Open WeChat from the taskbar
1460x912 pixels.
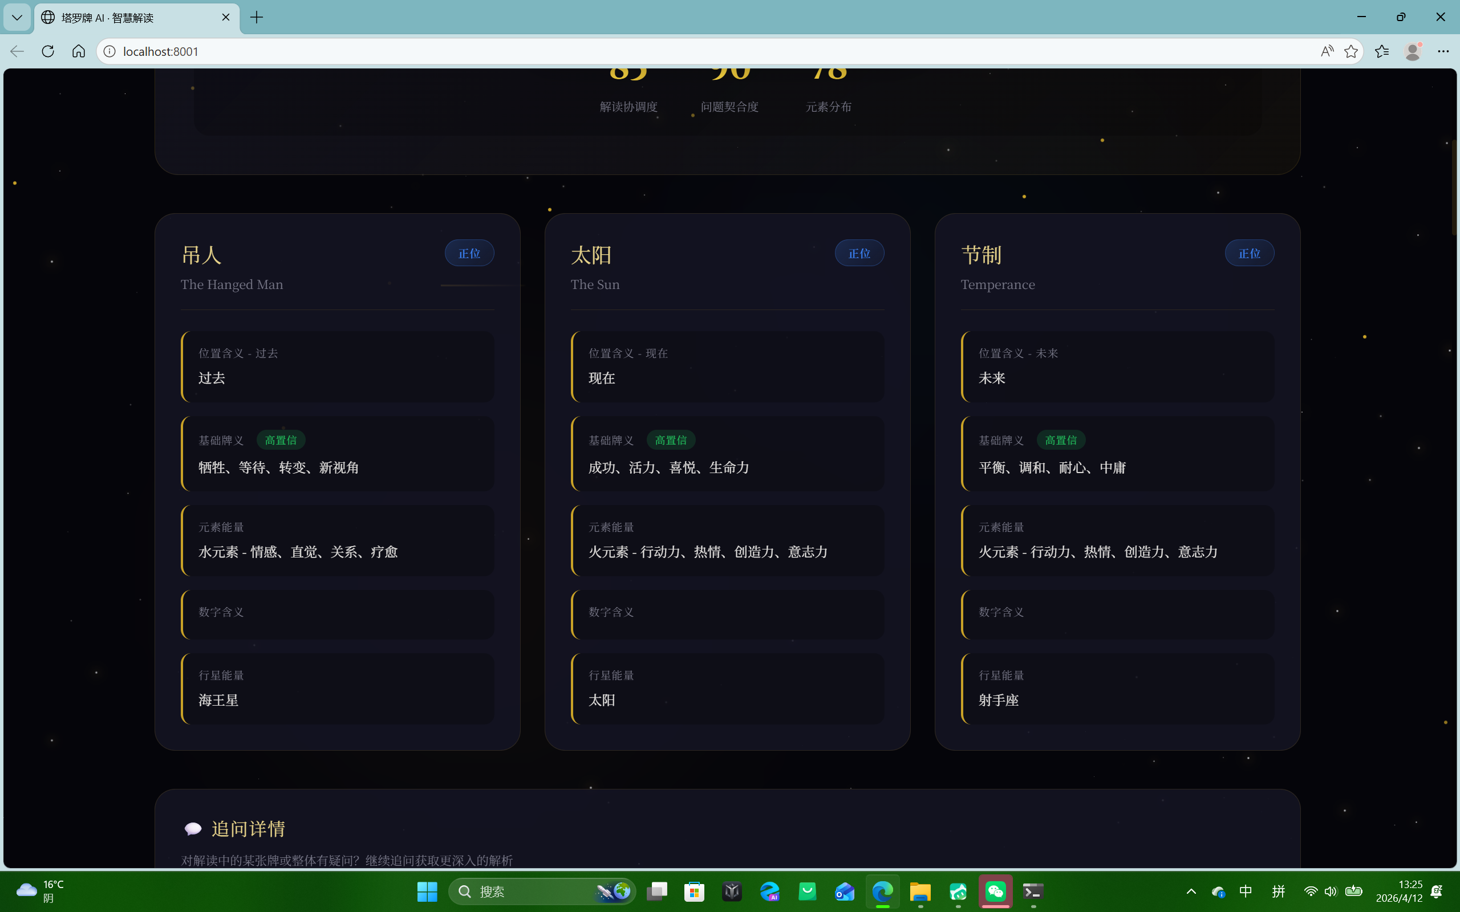click(995, 891)
